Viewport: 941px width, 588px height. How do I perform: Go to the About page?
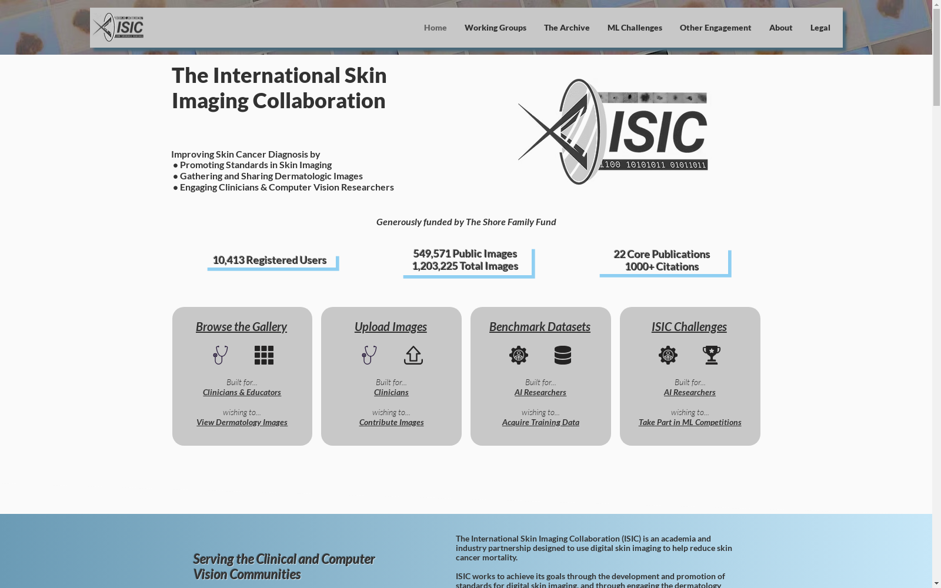(780, 28)
